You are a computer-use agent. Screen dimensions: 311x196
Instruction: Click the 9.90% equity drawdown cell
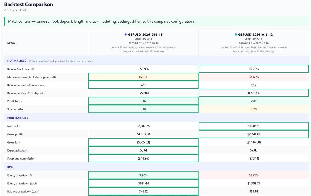click(x=143, y=175)
